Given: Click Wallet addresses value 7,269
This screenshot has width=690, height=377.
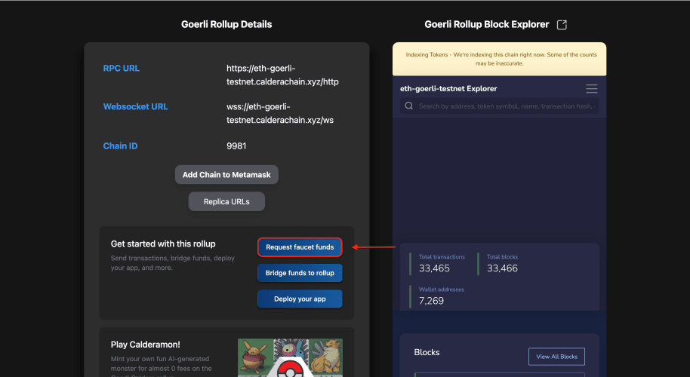Looking at the screenshot, I should tap(431, 301).
